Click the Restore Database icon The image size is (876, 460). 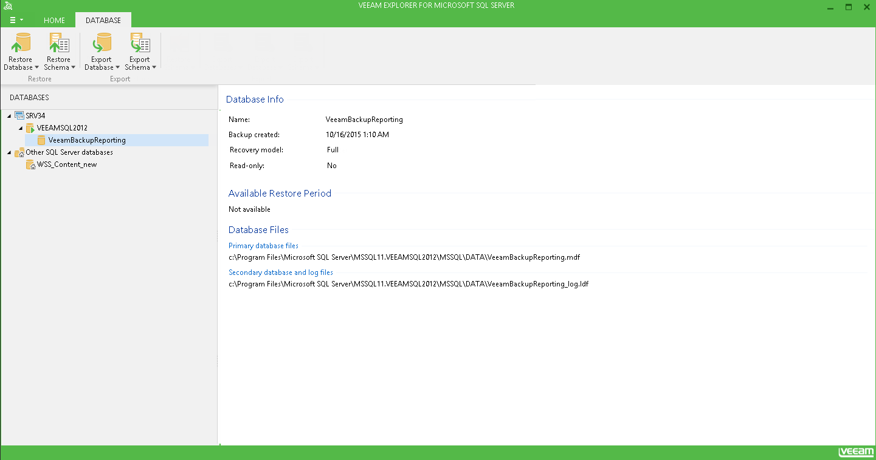20,44
